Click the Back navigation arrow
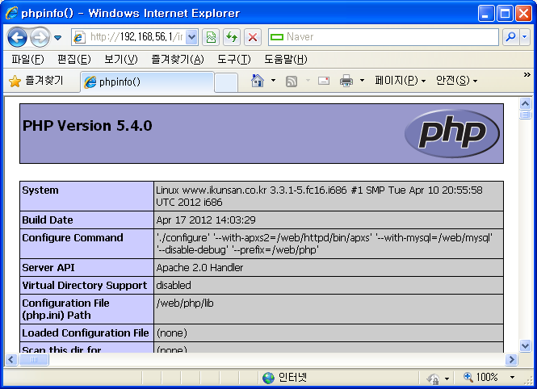Viewport: 537px width, 389px height. point(18,37)
